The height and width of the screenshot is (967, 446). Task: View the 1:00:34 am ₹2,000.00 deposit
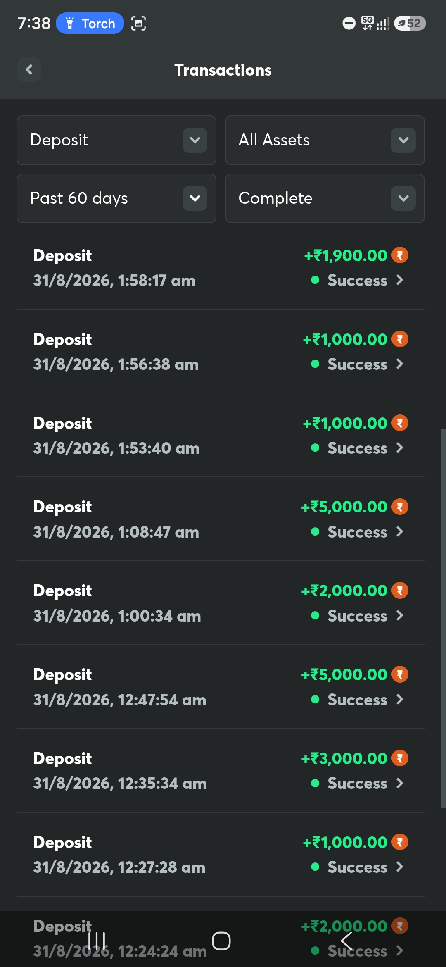221,603
